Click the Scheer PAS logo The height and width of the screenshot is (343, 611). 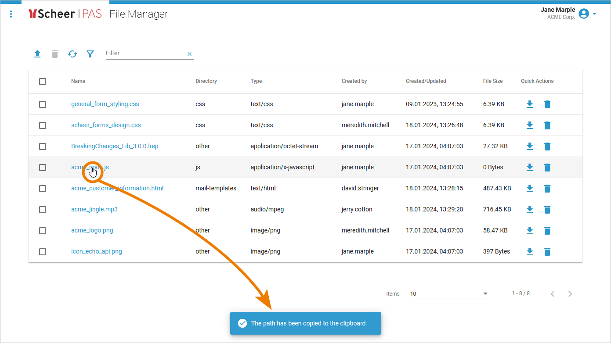65,14
